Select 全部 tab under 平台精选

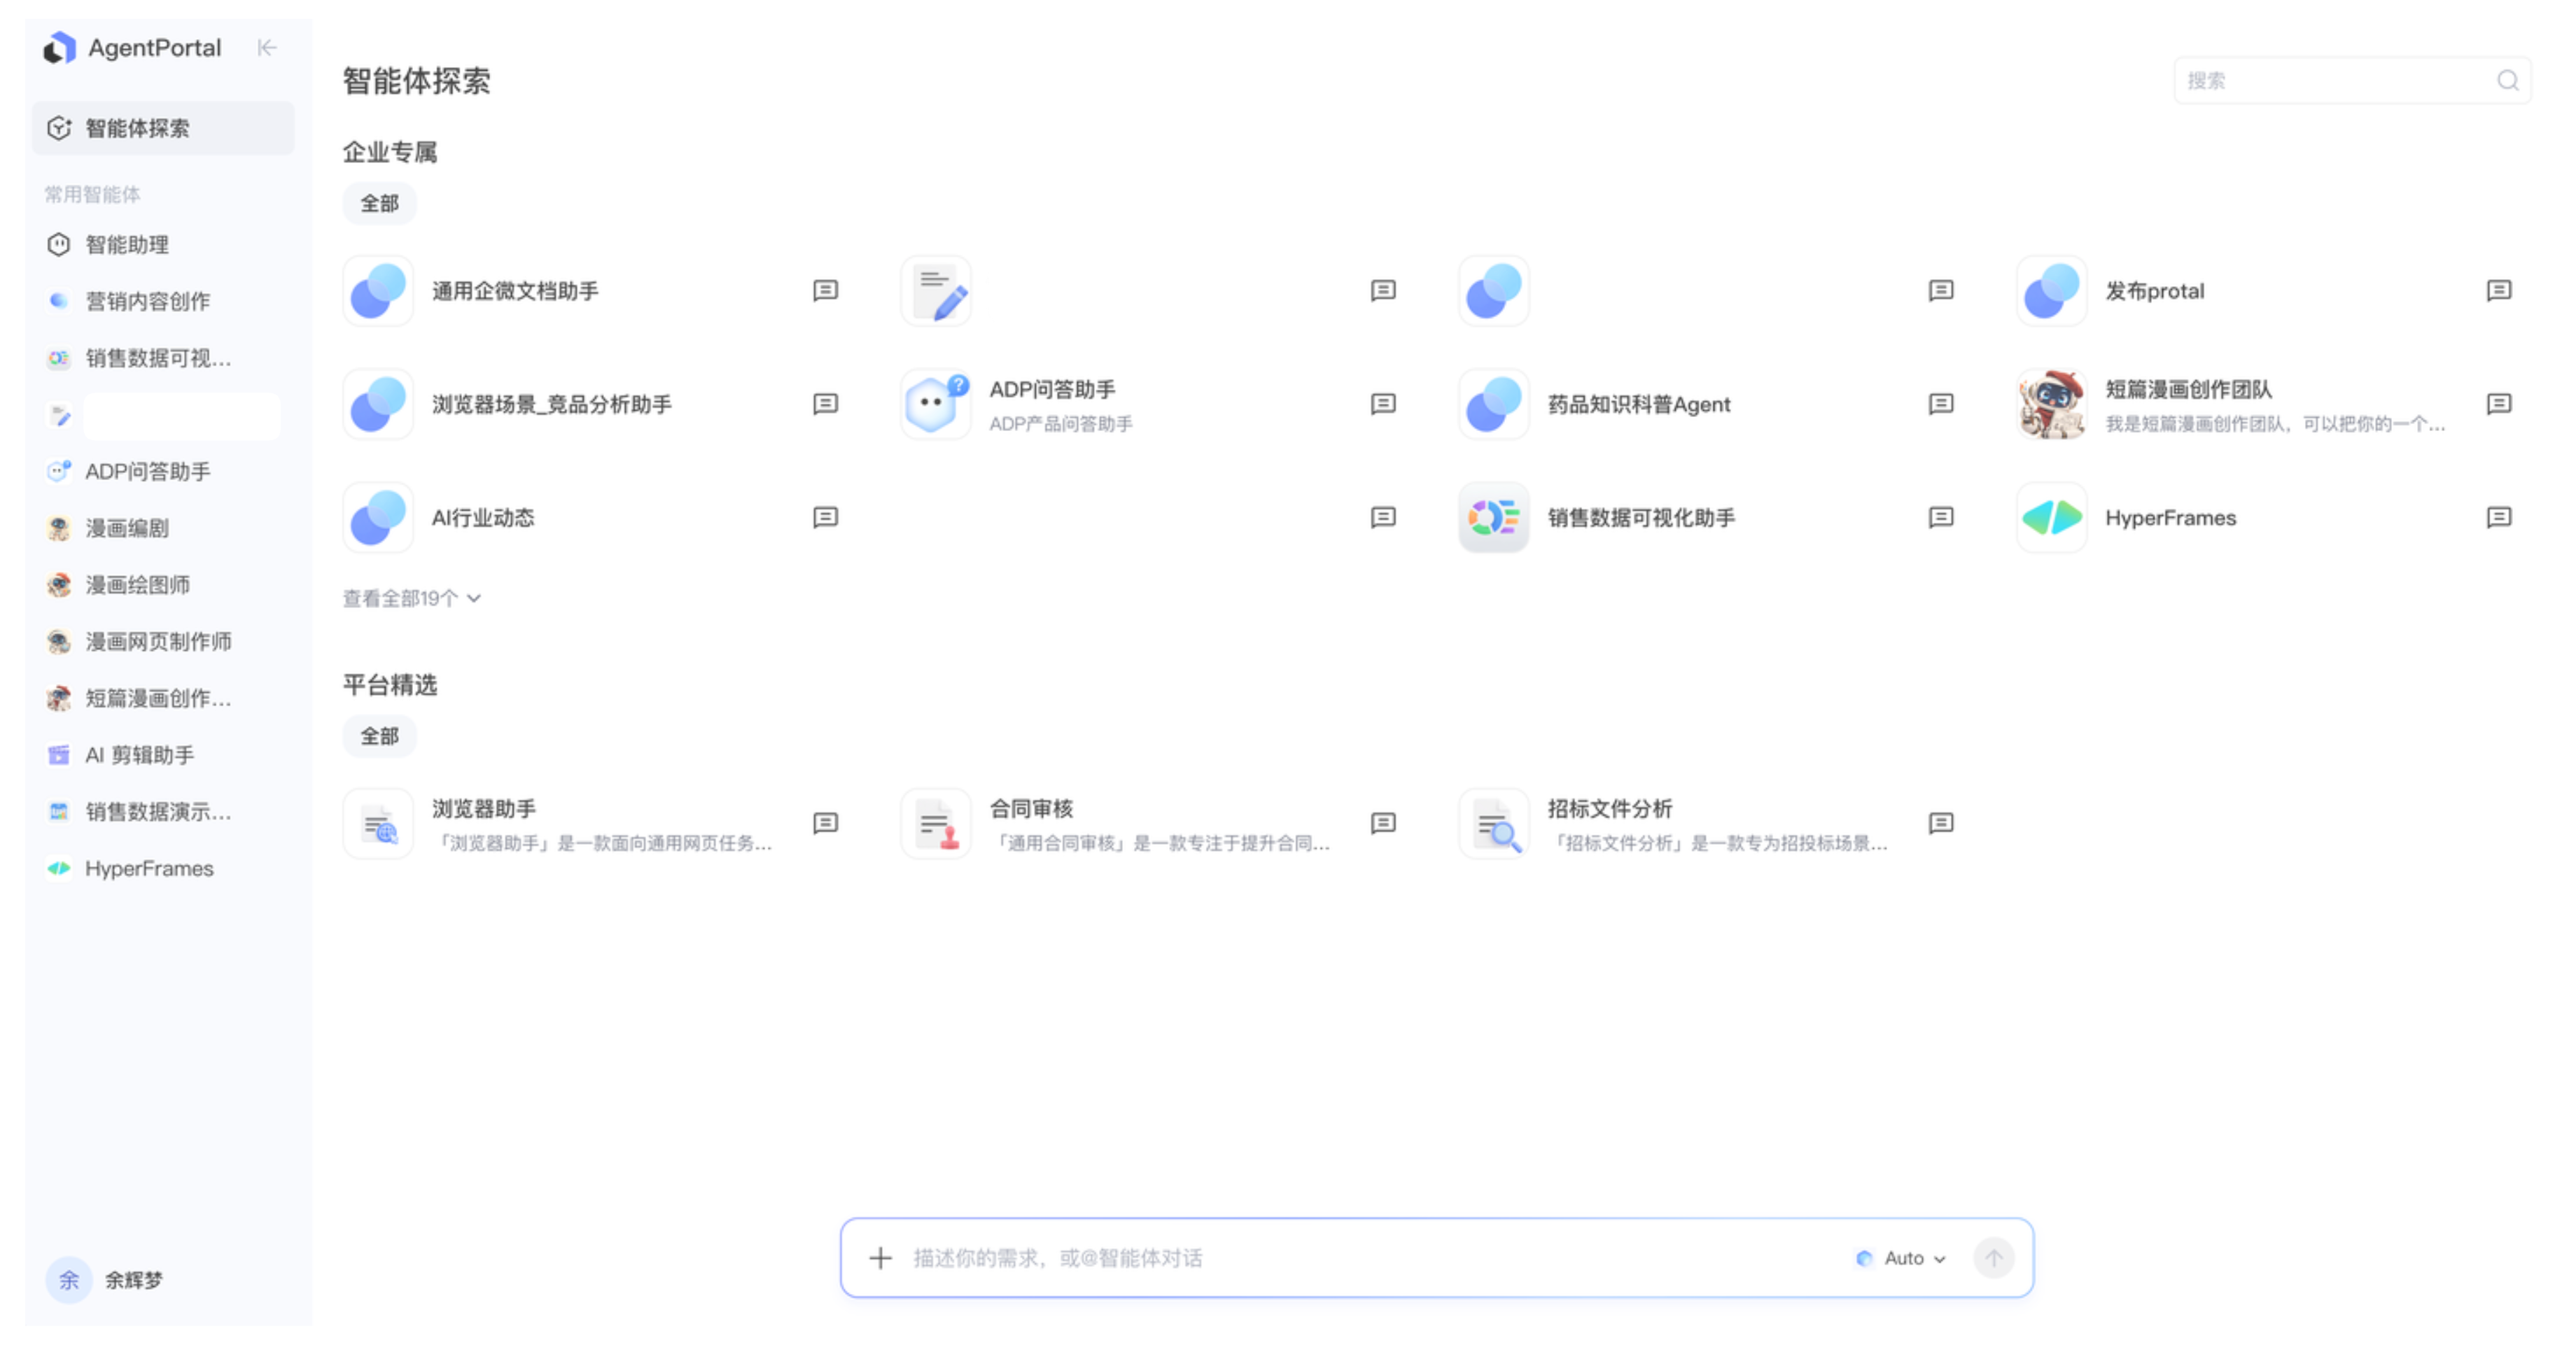tap(379, 736)
